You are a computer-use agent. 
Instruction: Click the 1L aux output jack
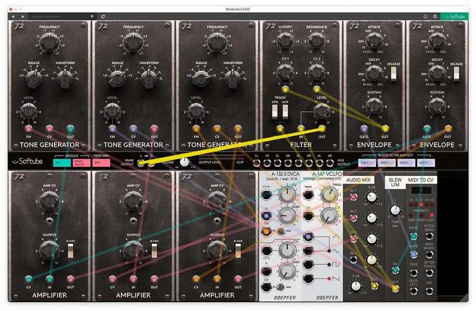[x=256, y=163]
